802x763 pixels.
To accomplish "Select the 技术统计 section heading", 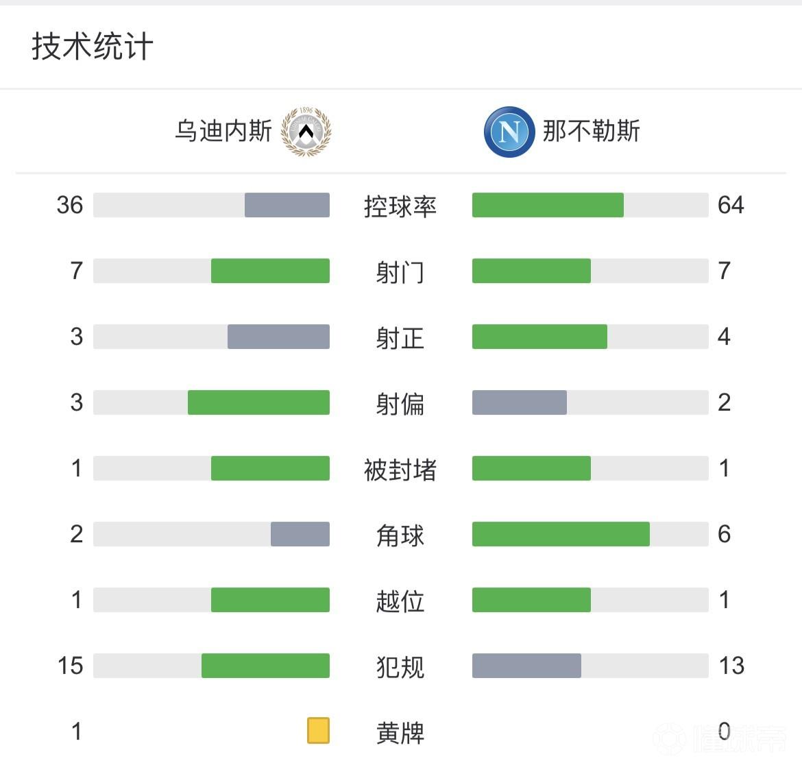I will 92,47.
